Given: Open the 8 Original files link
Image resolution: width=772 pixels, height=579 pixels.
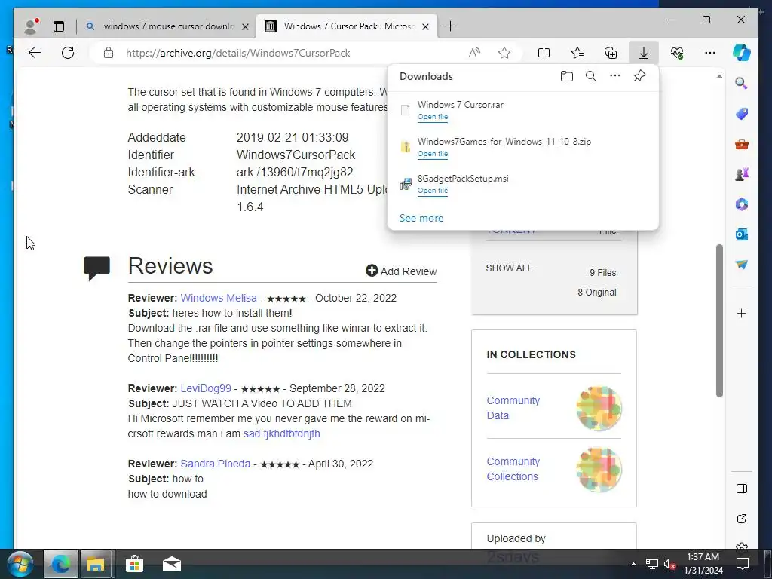Looking at the screenshot, I should coord(597,293).
